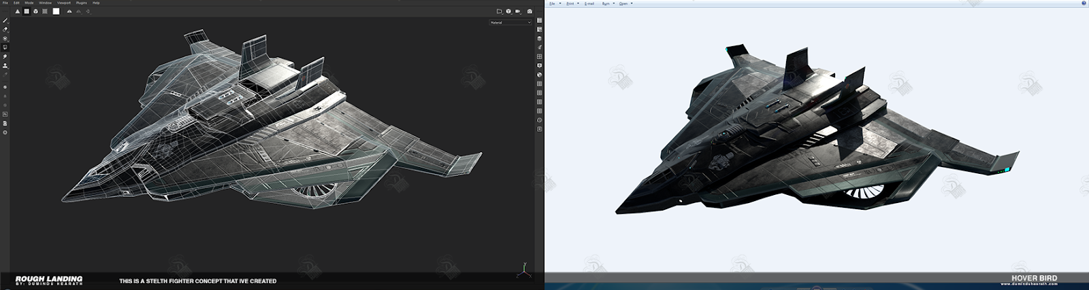Image resolution: width=1089 pixels, height=290 pixels.
Task: Open the globe shader settings icon
Action: [539, 75]
